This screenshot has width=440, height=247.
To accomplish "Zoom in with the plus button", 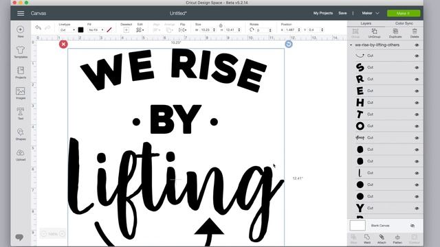I will point(62,234).
